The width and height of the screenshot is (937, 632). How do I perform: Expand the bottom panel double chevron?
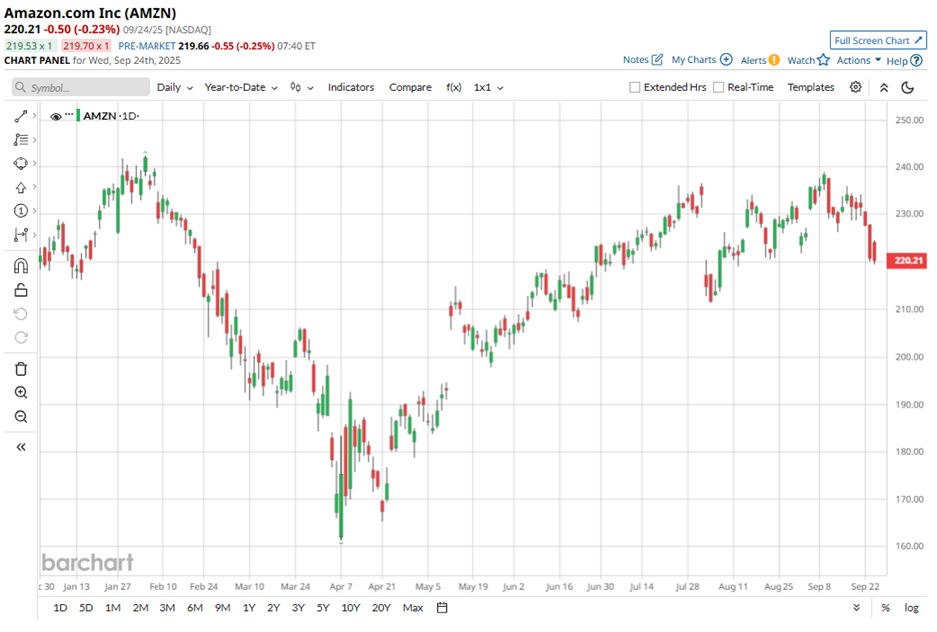[x=857, y=607]
